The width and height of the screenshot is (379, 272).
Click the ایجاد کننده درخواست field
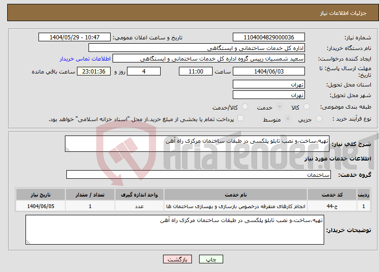click(x=209, y=59)
